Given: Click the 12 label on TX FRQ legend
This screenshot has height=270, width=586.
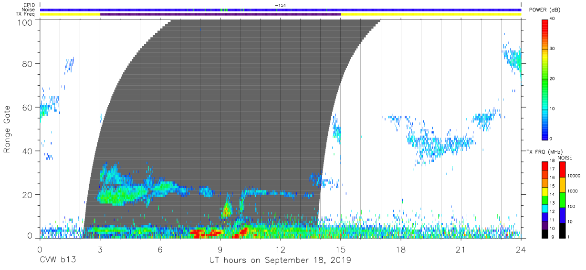Looking at the screenshot, I should tap(552, 211).
